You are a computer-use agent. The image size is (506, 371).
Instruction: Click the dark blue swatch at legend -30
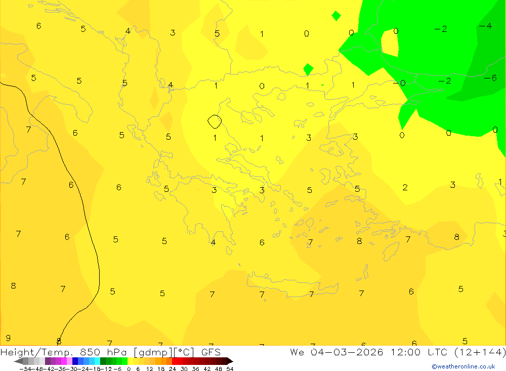point(75,361)
